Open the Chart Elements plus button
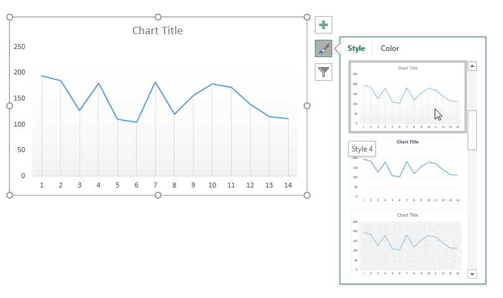The image size is (503, 298). [323, 25]
